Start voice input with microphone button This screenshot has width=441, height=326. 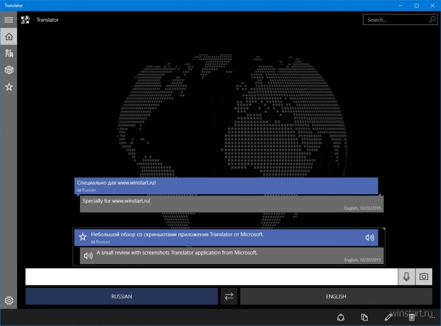406,276
